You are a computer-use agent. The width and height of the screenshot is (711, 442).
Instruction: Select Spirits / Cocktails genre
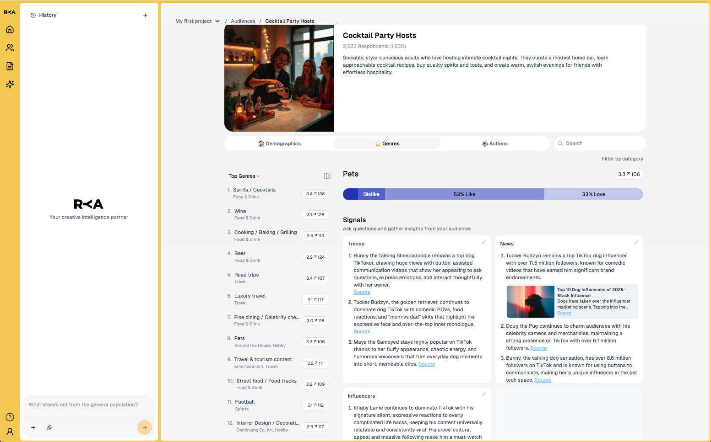(277, 193)
